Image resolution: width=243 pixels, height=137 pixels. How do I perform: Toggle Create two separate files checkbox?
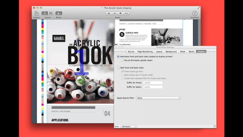(x=122, y=78)
